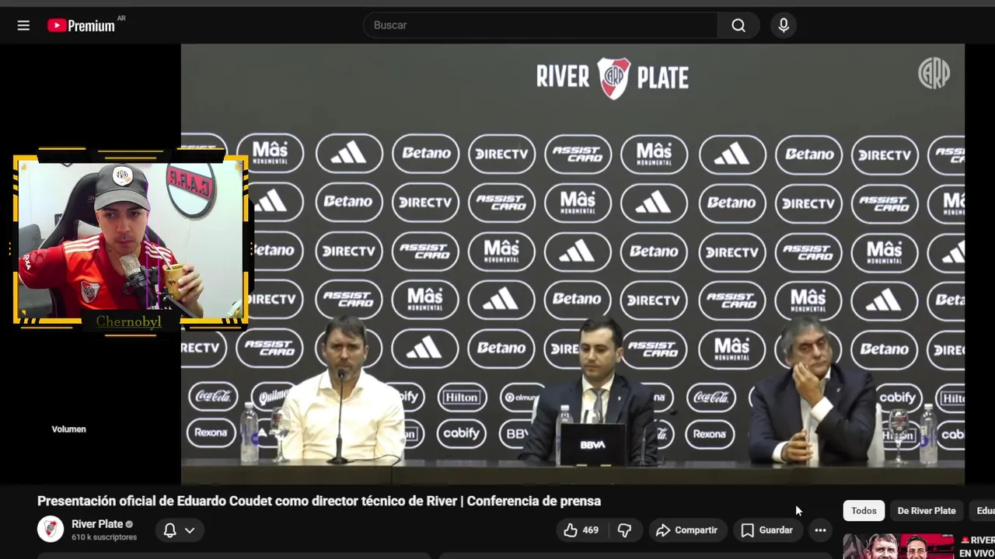Viewport: 995px width, 559px height.
Task: Click the Buscar search field
Action: 540,25
